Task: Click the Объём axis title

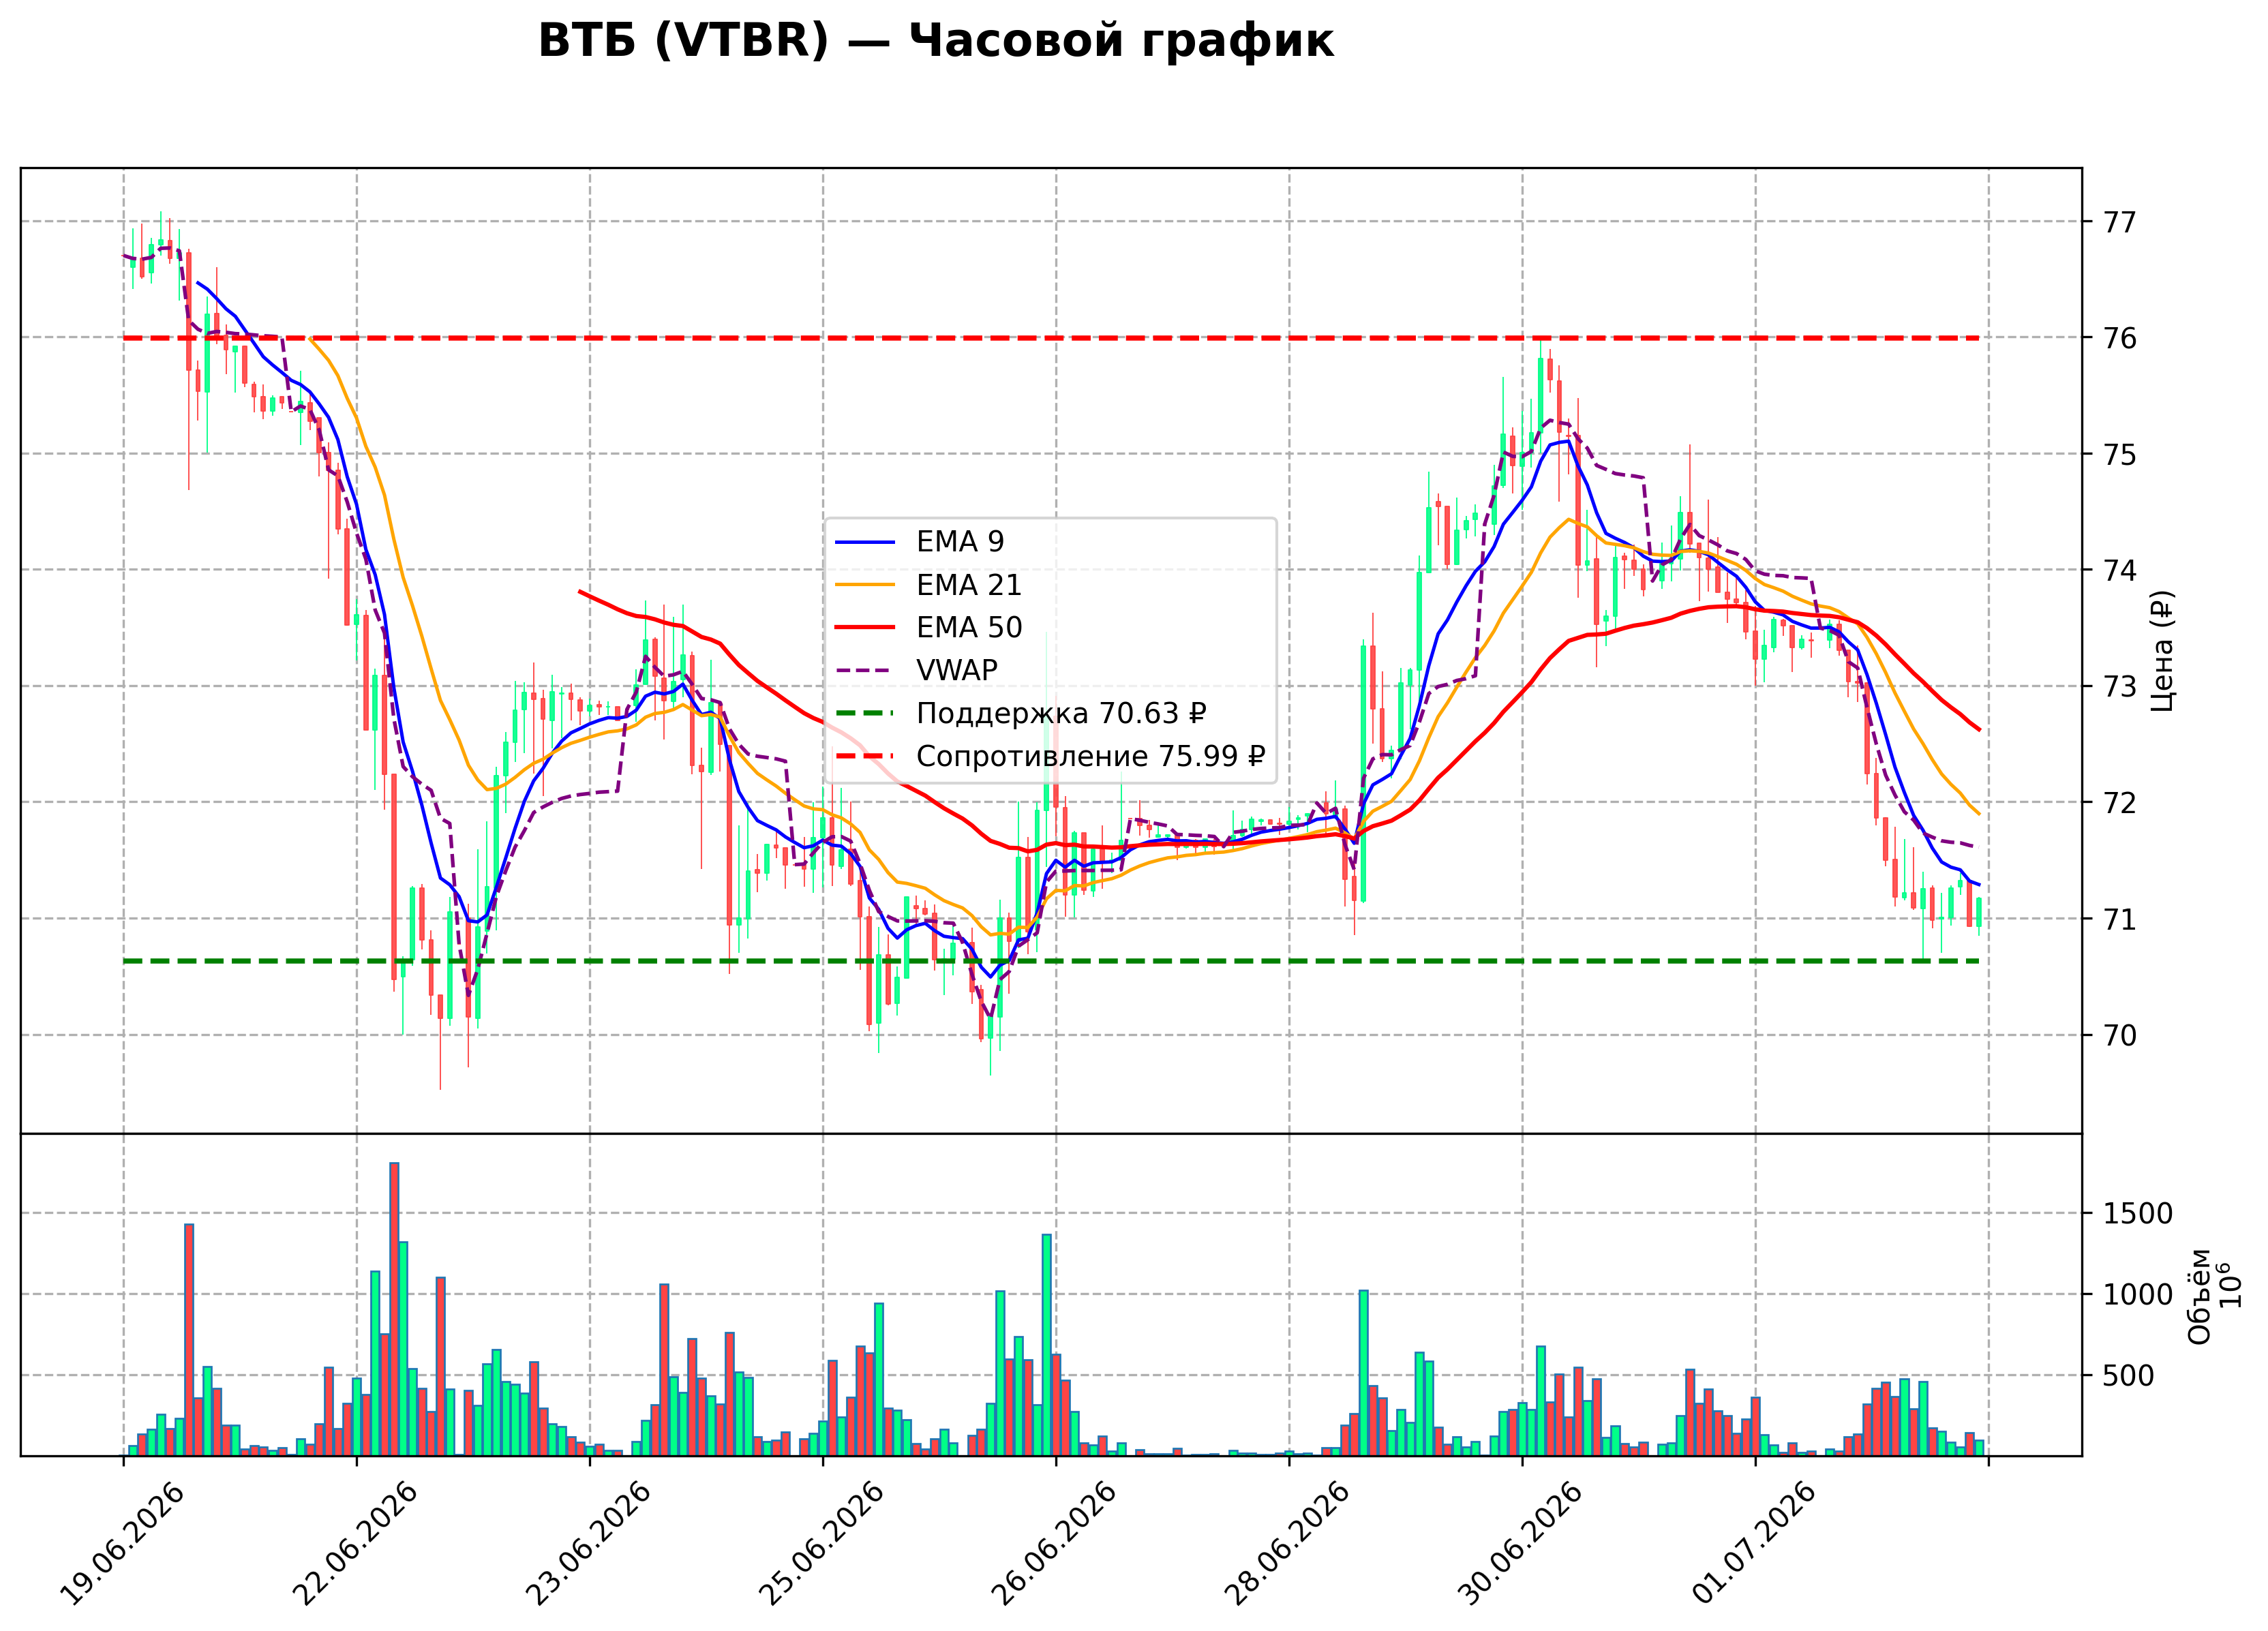Action: click(2200, 1296)
